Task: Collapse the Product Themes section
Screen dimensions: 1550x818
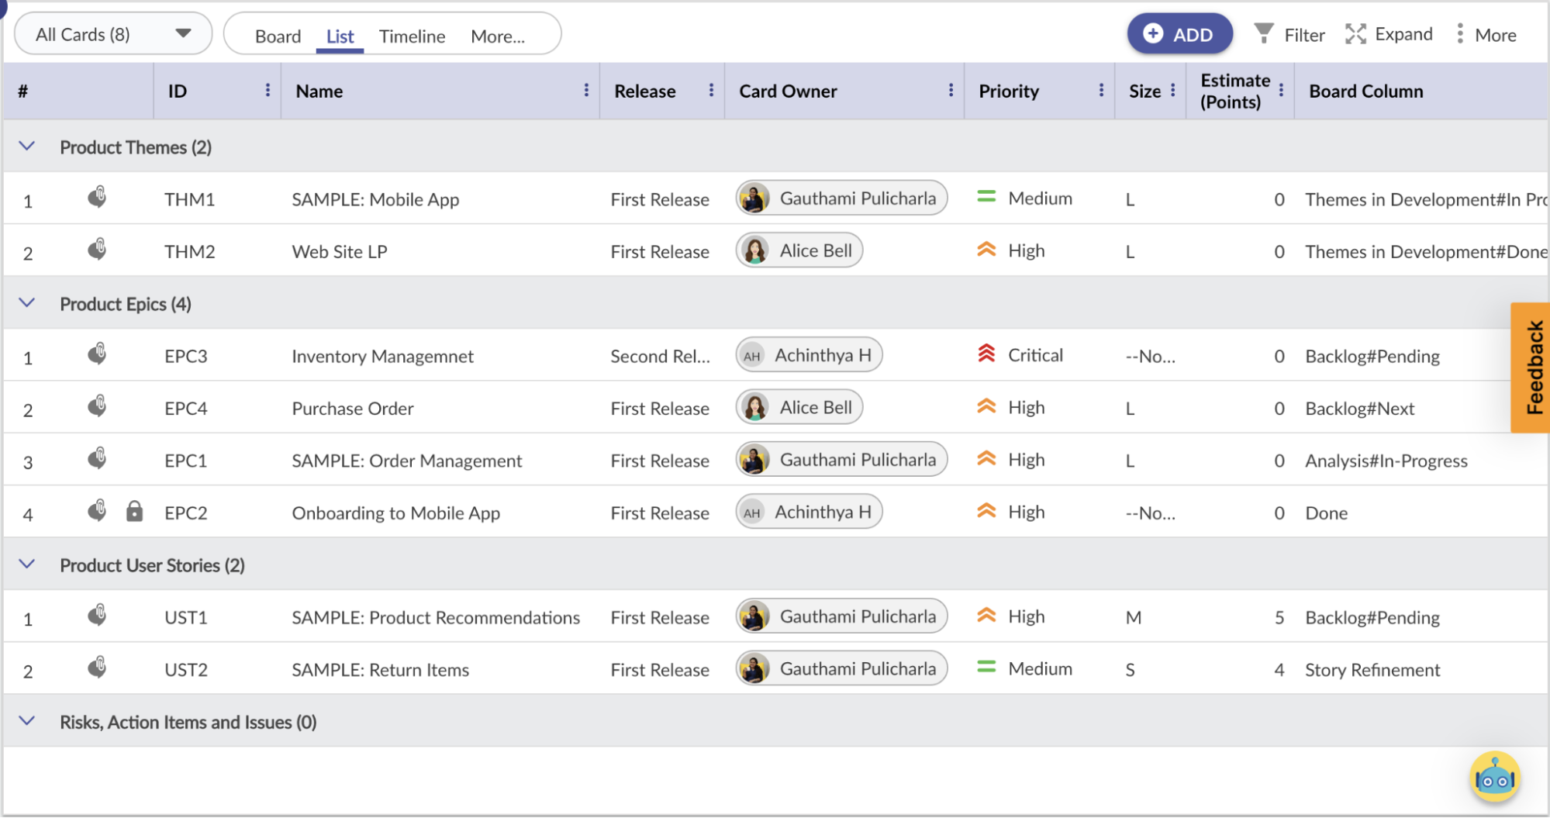Action: (x=27, y=146)
